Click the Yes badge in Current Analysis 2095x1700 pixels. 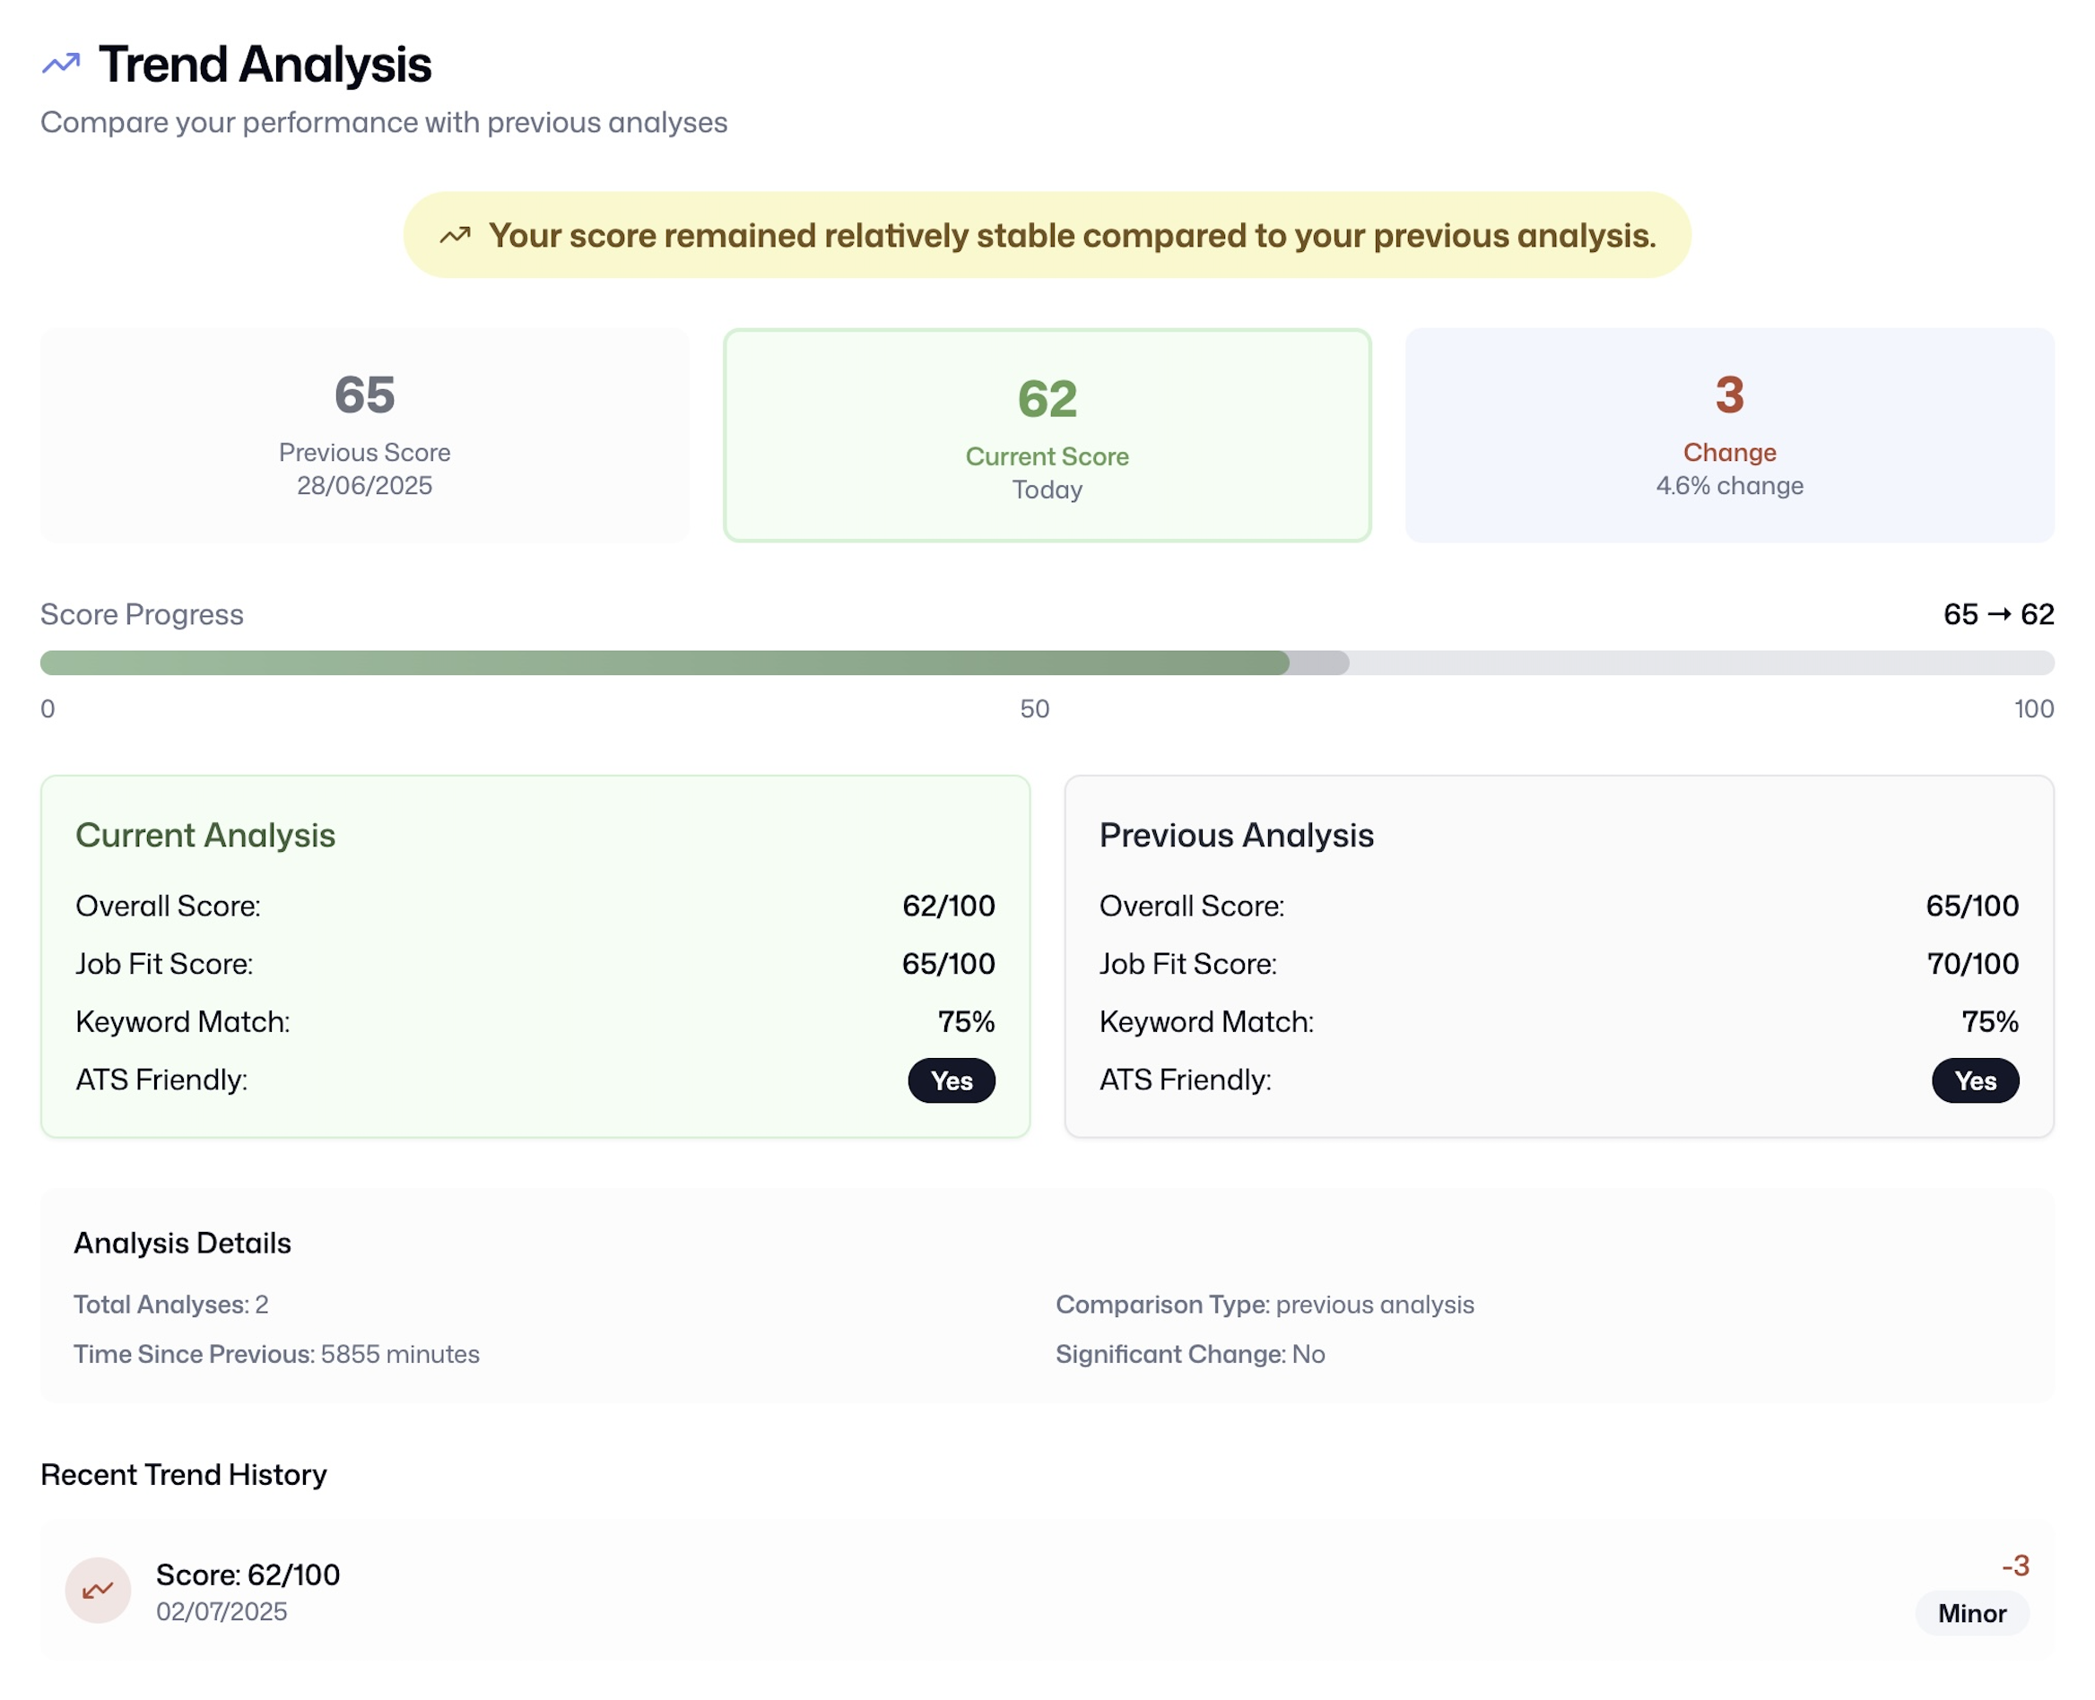coord(951,1080)
